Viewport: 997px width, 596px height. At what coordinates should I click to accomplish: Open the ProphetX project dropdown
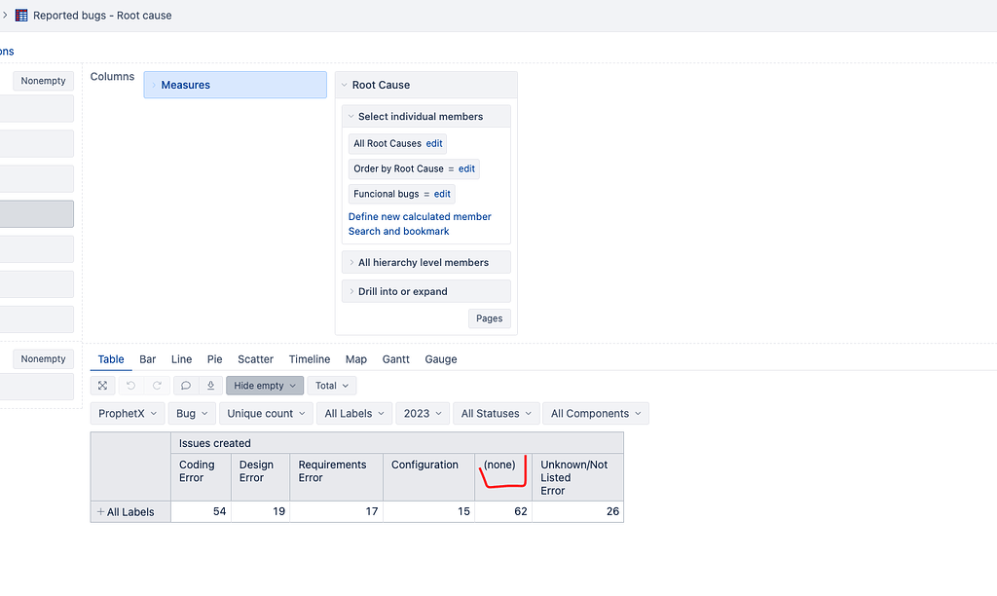click(x=127, y=414)
